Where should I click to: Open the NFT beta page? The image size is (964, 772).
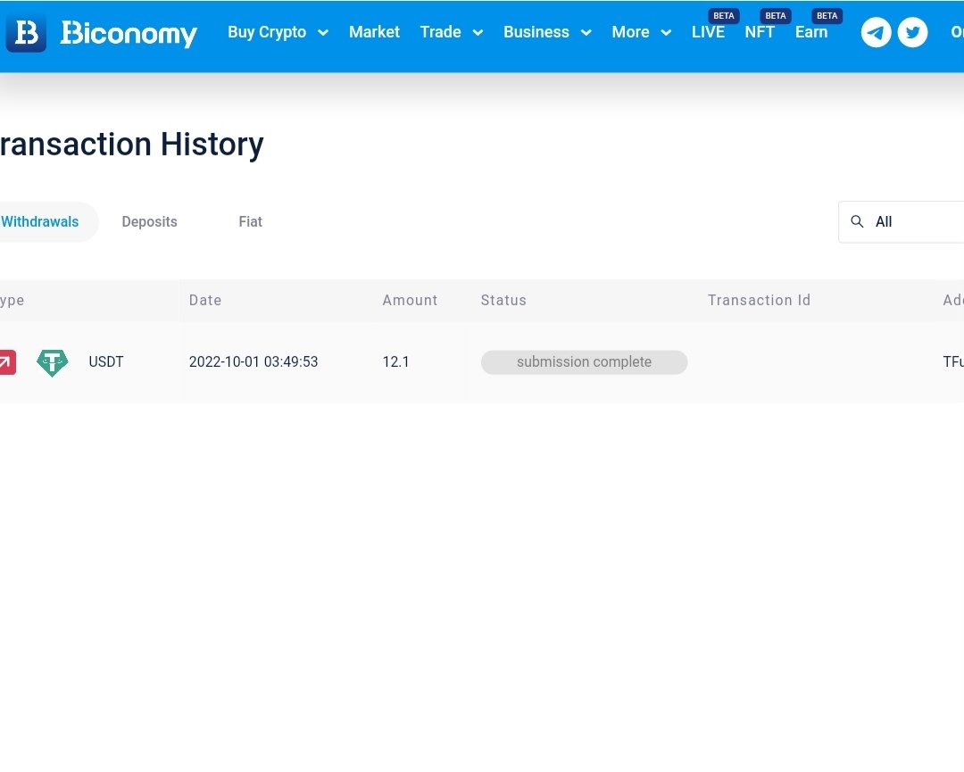click(760, 32)
